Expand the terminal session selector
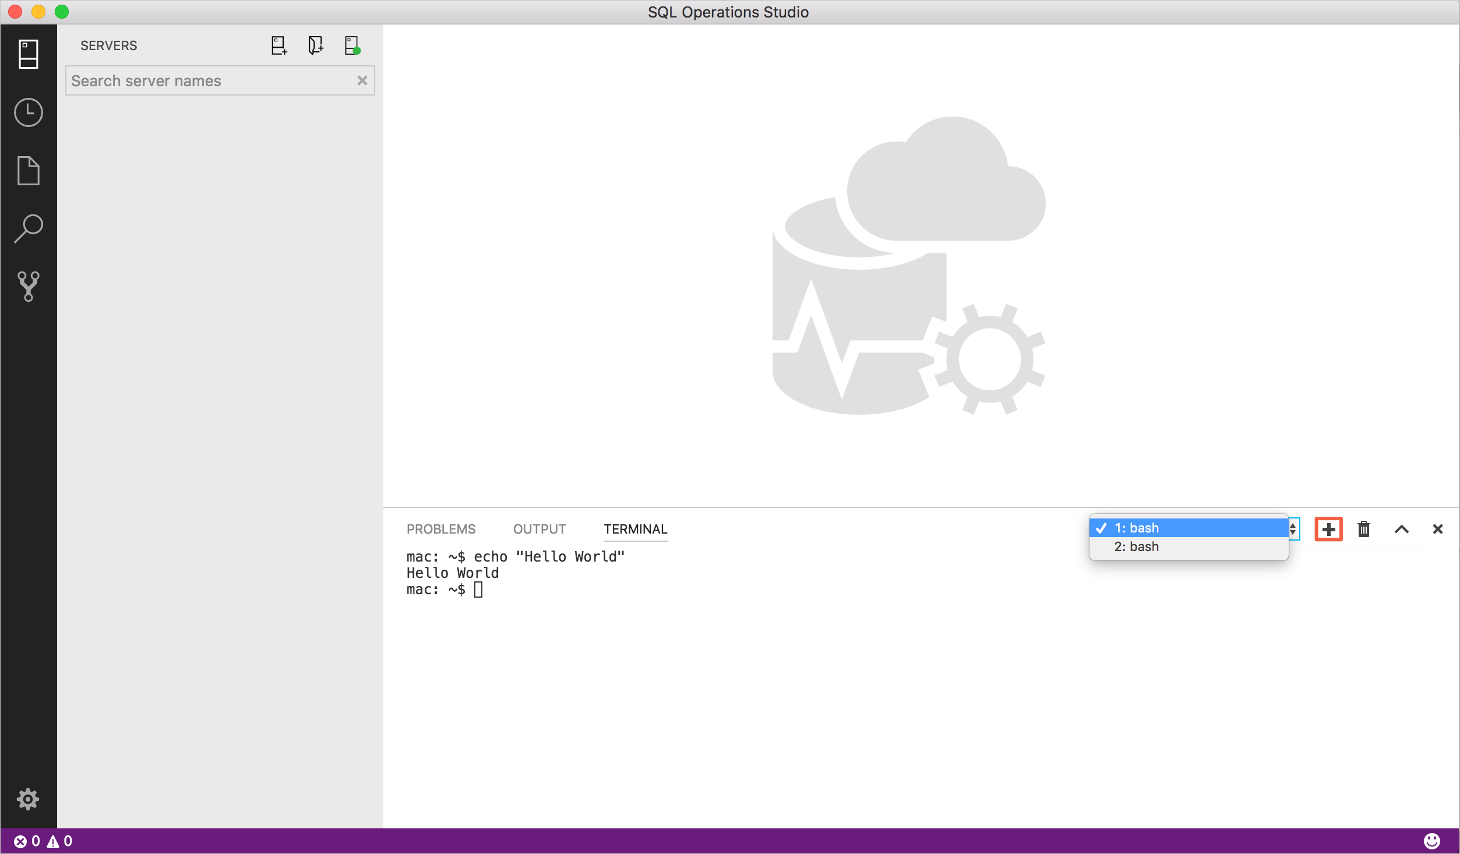The height and width of the screenshot is (854, 1460). click(x=1292, y=529)
